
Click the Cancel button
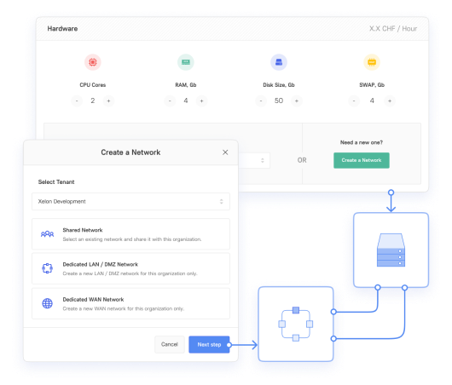coord(170,344)
